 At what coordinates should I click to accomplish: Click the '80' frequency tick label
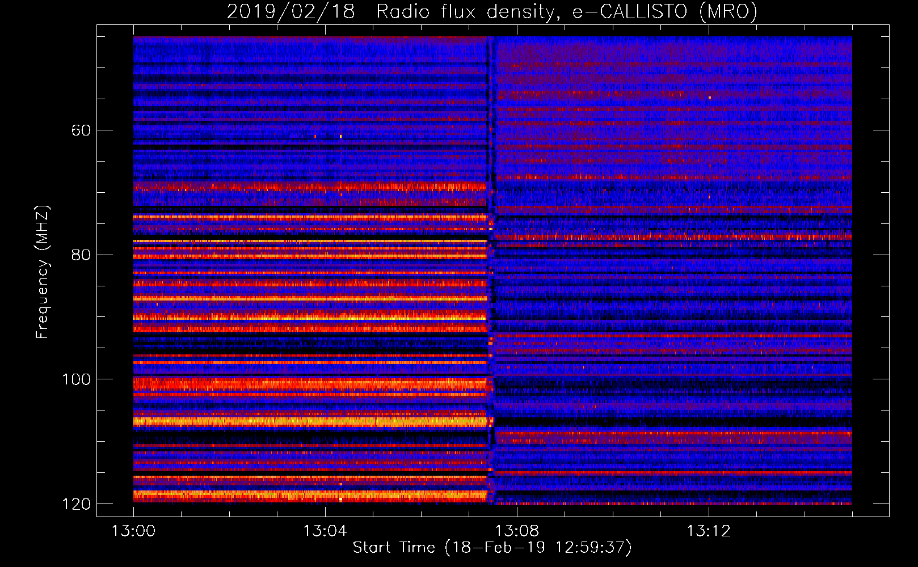[81, 255]
